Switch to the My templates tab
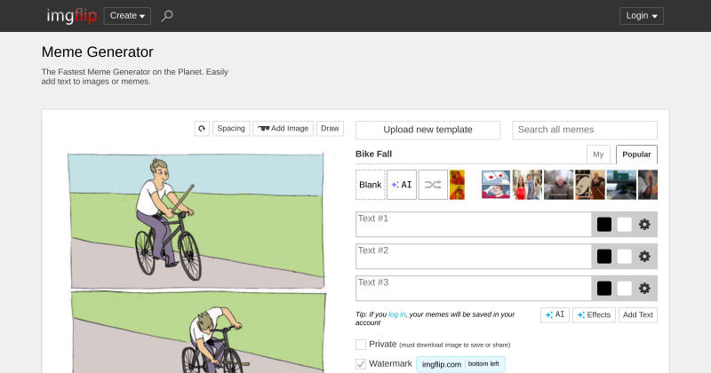 (598, 155)
